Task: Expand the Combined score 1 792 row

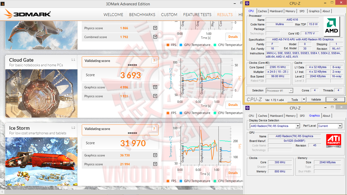Action: pyautogui.click(x=155, y=37)
